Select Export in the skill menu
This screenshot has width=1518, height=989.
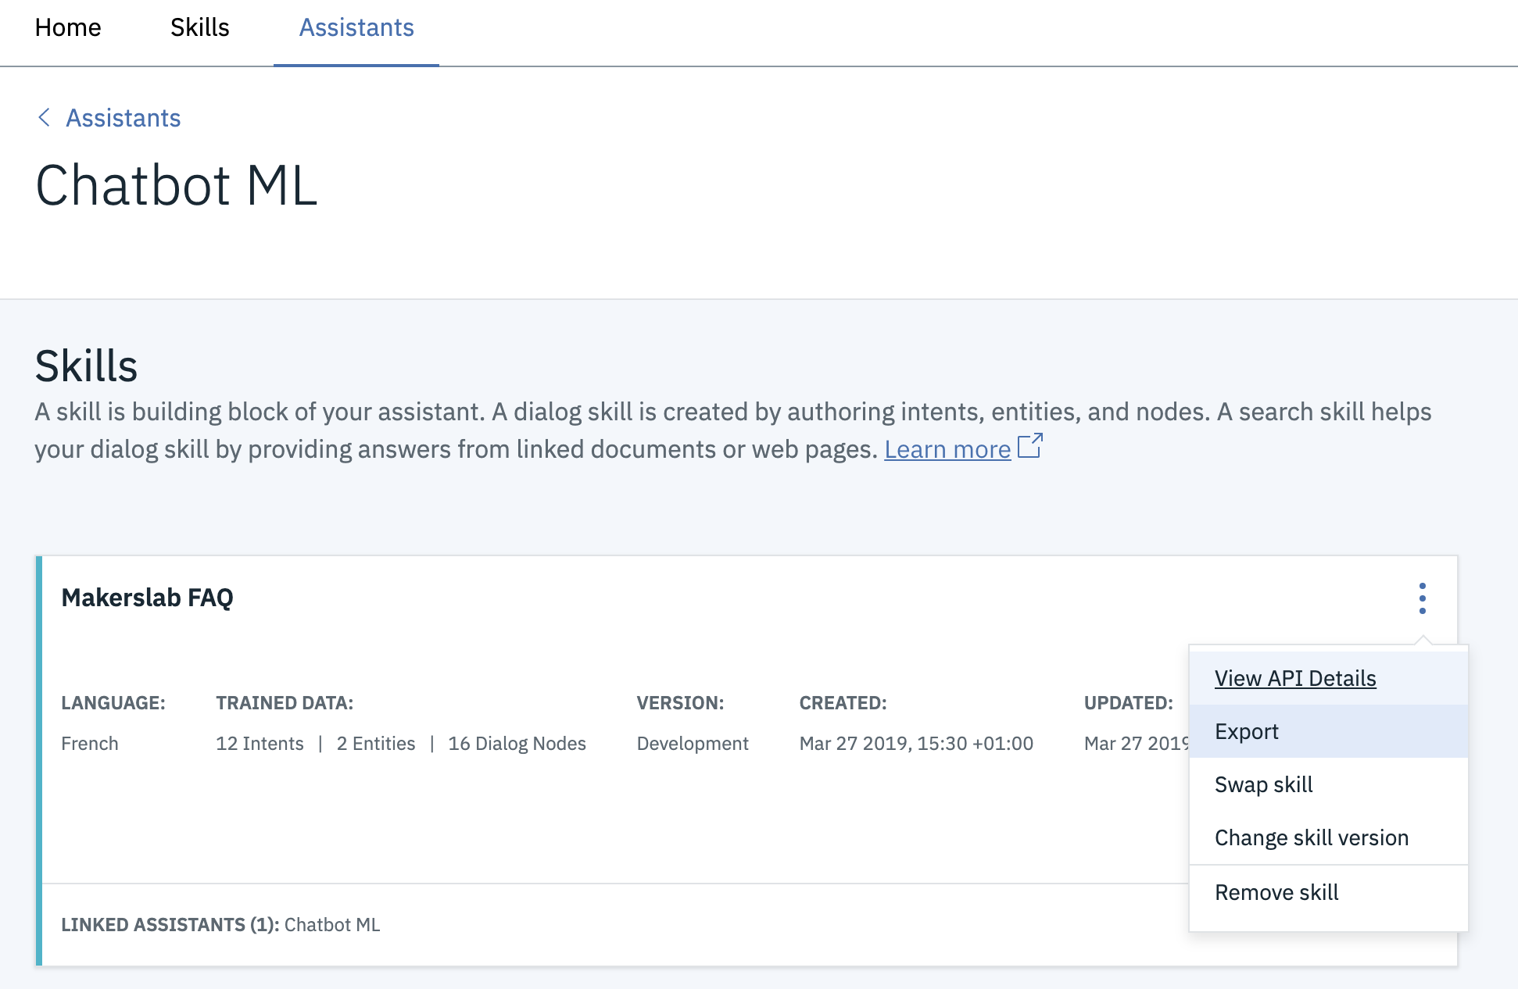pos(1246,731)
